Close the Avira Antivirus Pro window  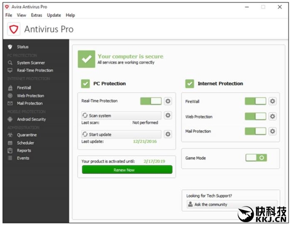[x=280, y=7]
